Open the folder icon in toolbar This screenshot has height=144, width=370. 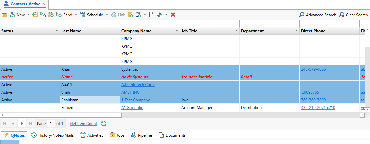(x=4, y=15)
